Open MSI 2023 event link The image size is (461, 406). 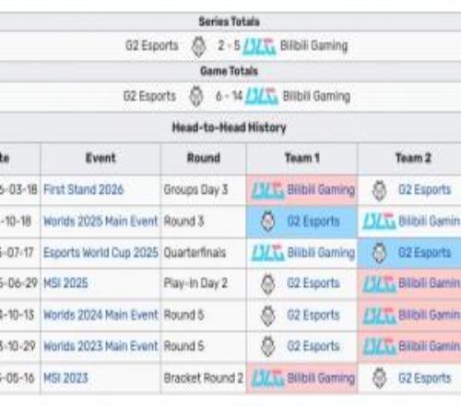coord(65,377)
